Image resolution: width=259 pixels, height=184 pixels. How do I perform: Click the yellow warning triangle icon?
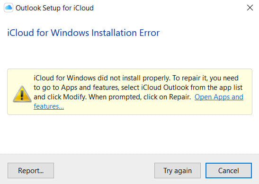click(x=22, y=94)
